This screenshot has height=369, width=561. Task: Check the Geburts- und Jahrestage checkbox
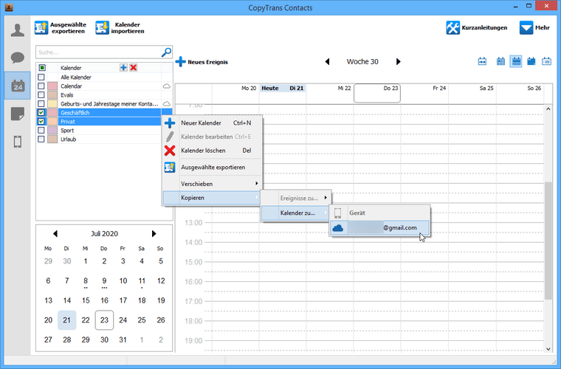pyautogui.click(x=41, y=104)
